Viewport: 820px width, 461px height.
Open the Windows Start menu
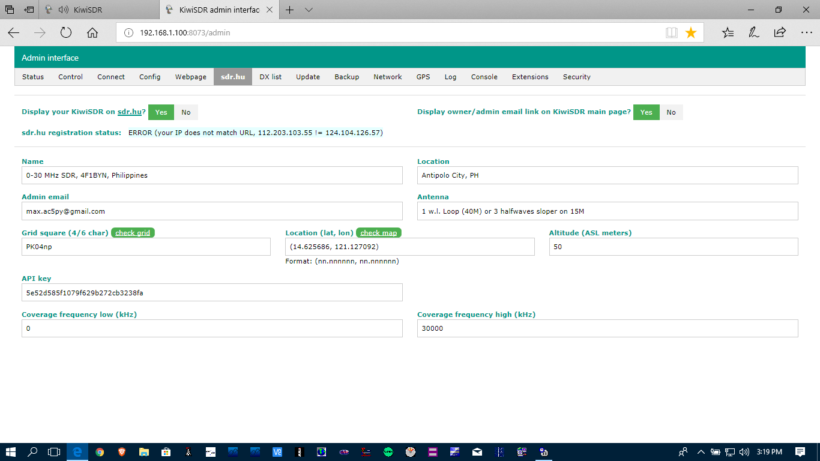tap(10, 452)
